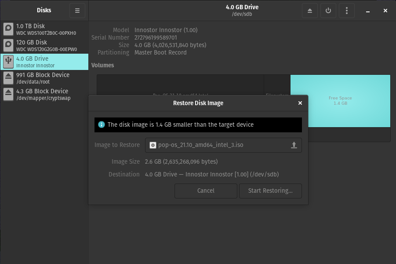Select the Free Space 1.4 GB partition

point(340,101)
